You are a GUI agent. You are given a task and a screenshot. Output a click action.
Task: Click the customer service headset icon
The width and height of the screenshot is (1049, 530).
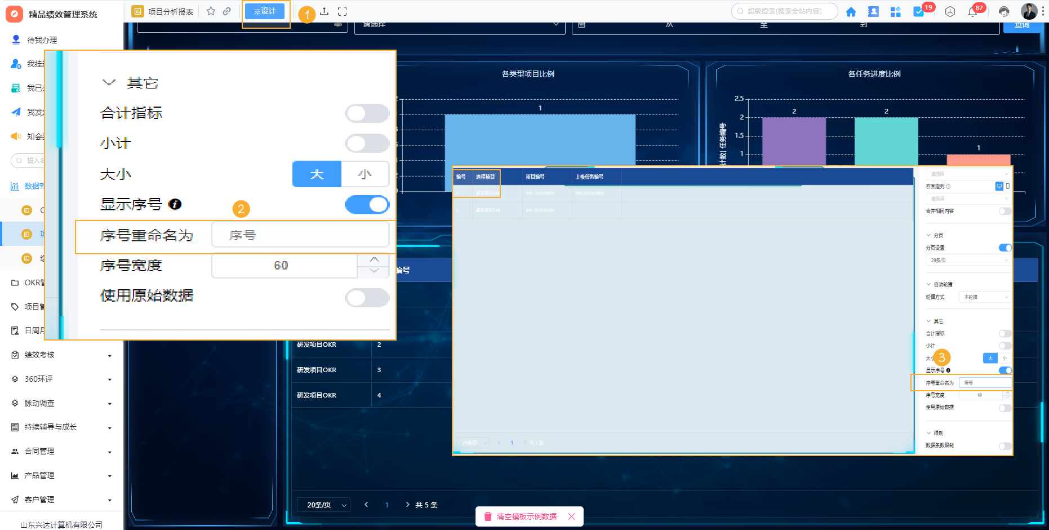point(1004,12)
